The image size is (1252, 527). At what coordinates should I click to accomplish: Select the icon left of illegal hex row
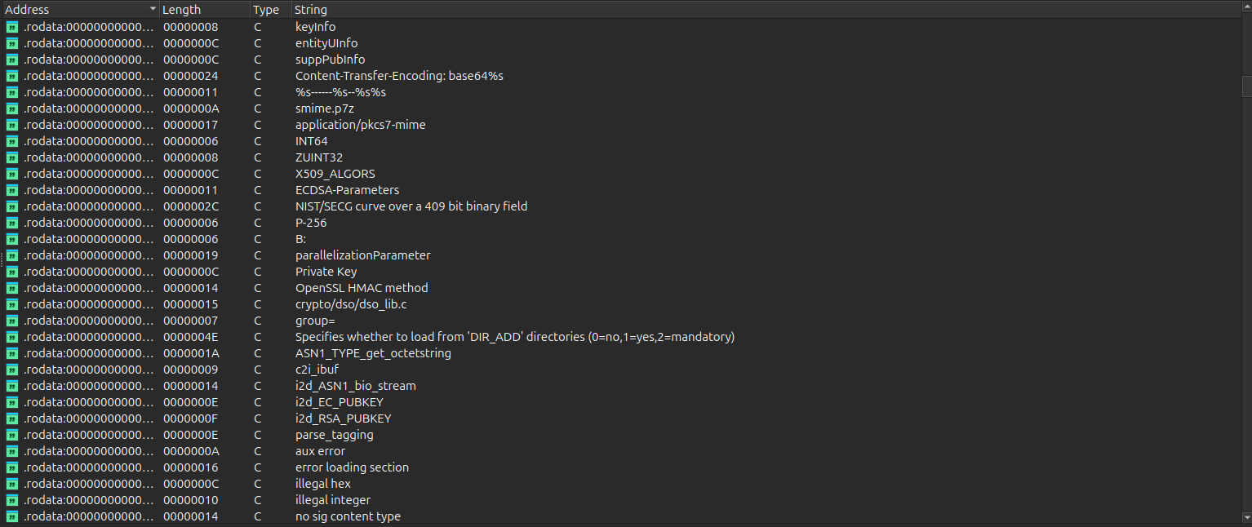(x=12, y=484)
